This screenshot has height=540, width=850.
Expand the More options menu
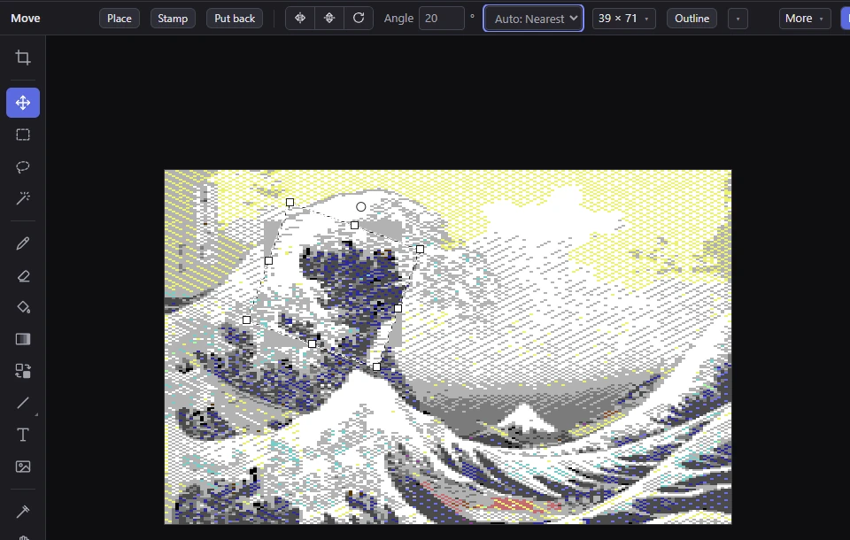click(x=805, y=19)
